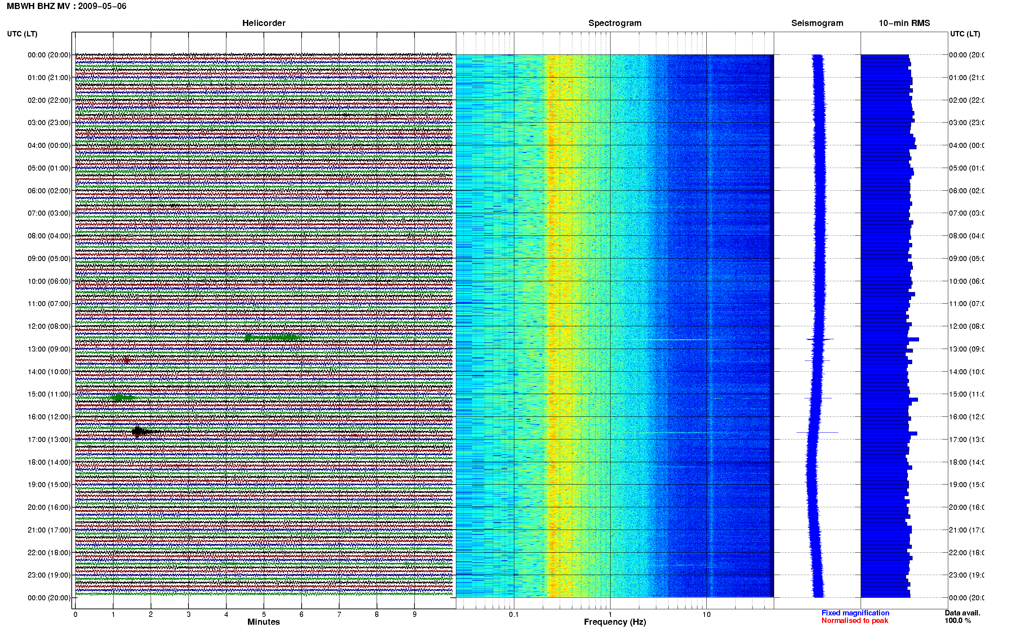Click the left 12:00 (08:00) time label
This screenshot has height=641, width=1025.
[49, 326]
